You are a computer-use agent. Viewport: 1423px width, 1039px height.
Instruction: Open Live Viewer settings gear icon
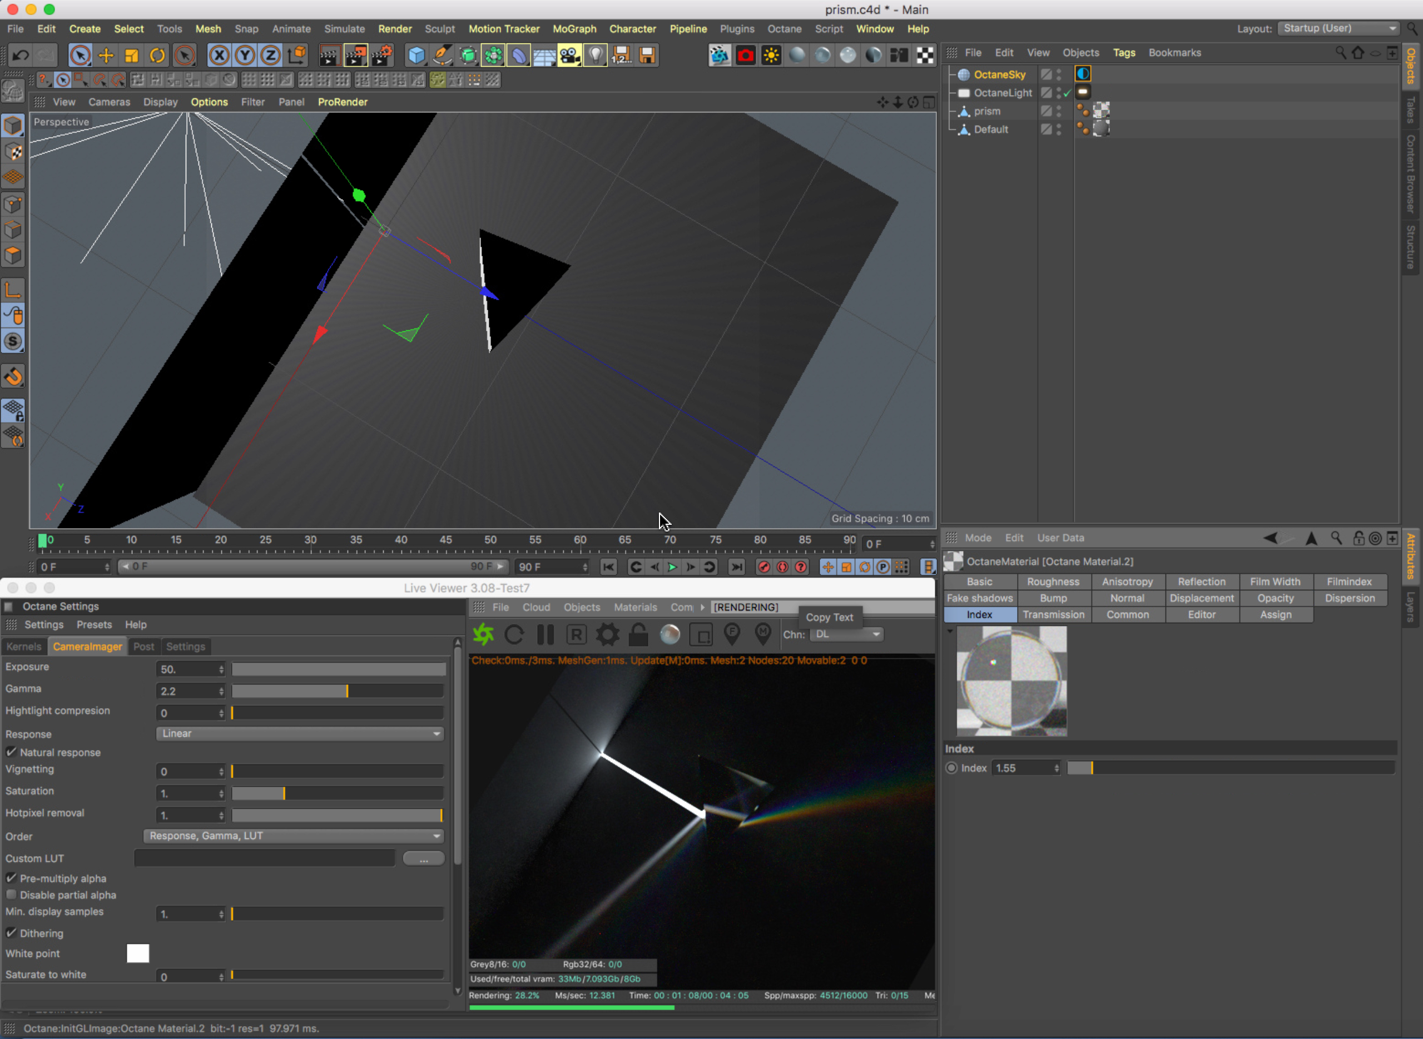607,635
